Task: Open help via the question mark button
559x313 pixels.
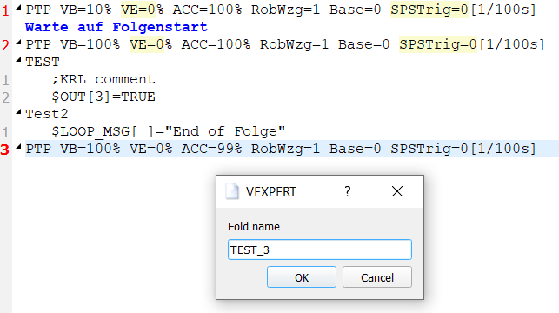Action: [x=348, y=191]
